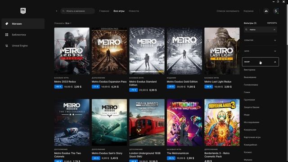This screenshot has height=162, width=288.
Task: Select the Комедийная genre filter
Action: tap(250, 145)
